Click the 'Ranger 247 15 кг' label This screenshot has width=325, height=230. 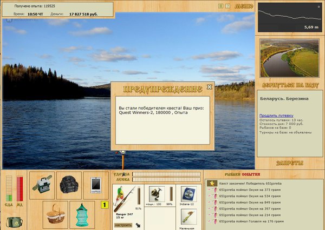pyautogui.click(x=125, y=216)
